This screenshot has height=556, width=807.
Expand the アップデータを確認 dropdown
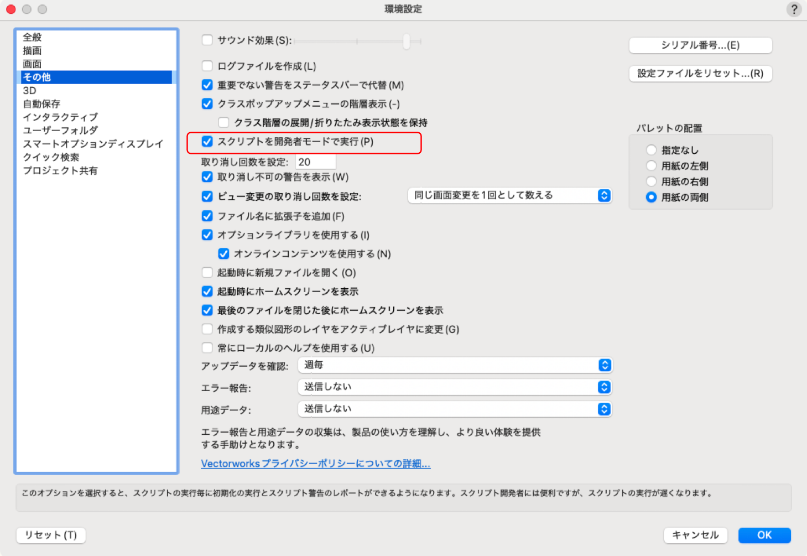pos(455,365)
